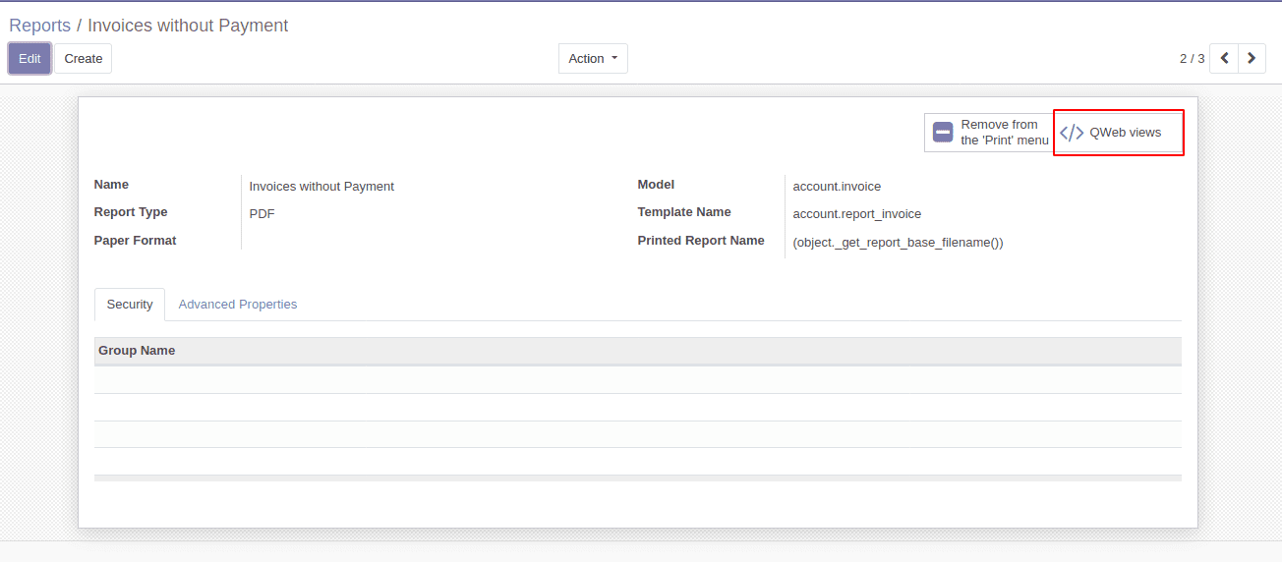Click the Name field label
Screen dimensions: 1282x562
[x=111, y=185]
